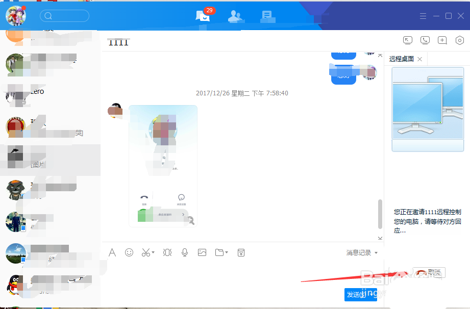
Task: Open the contacts icon in top bar
Action: pyautogui.click(x=235, y=16)
